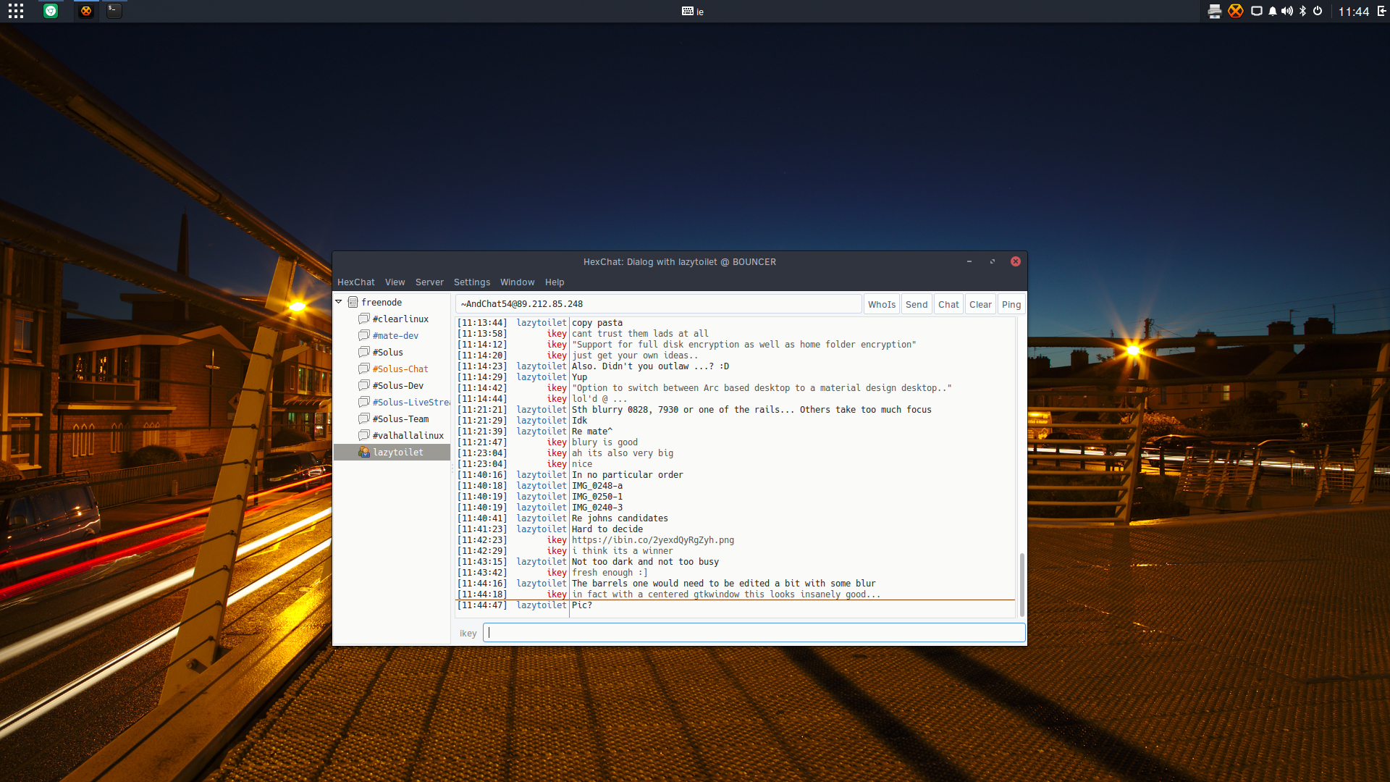Click the HexChat system tray icon
This screenshot has width=1390, height=782.
point(1236,11)
